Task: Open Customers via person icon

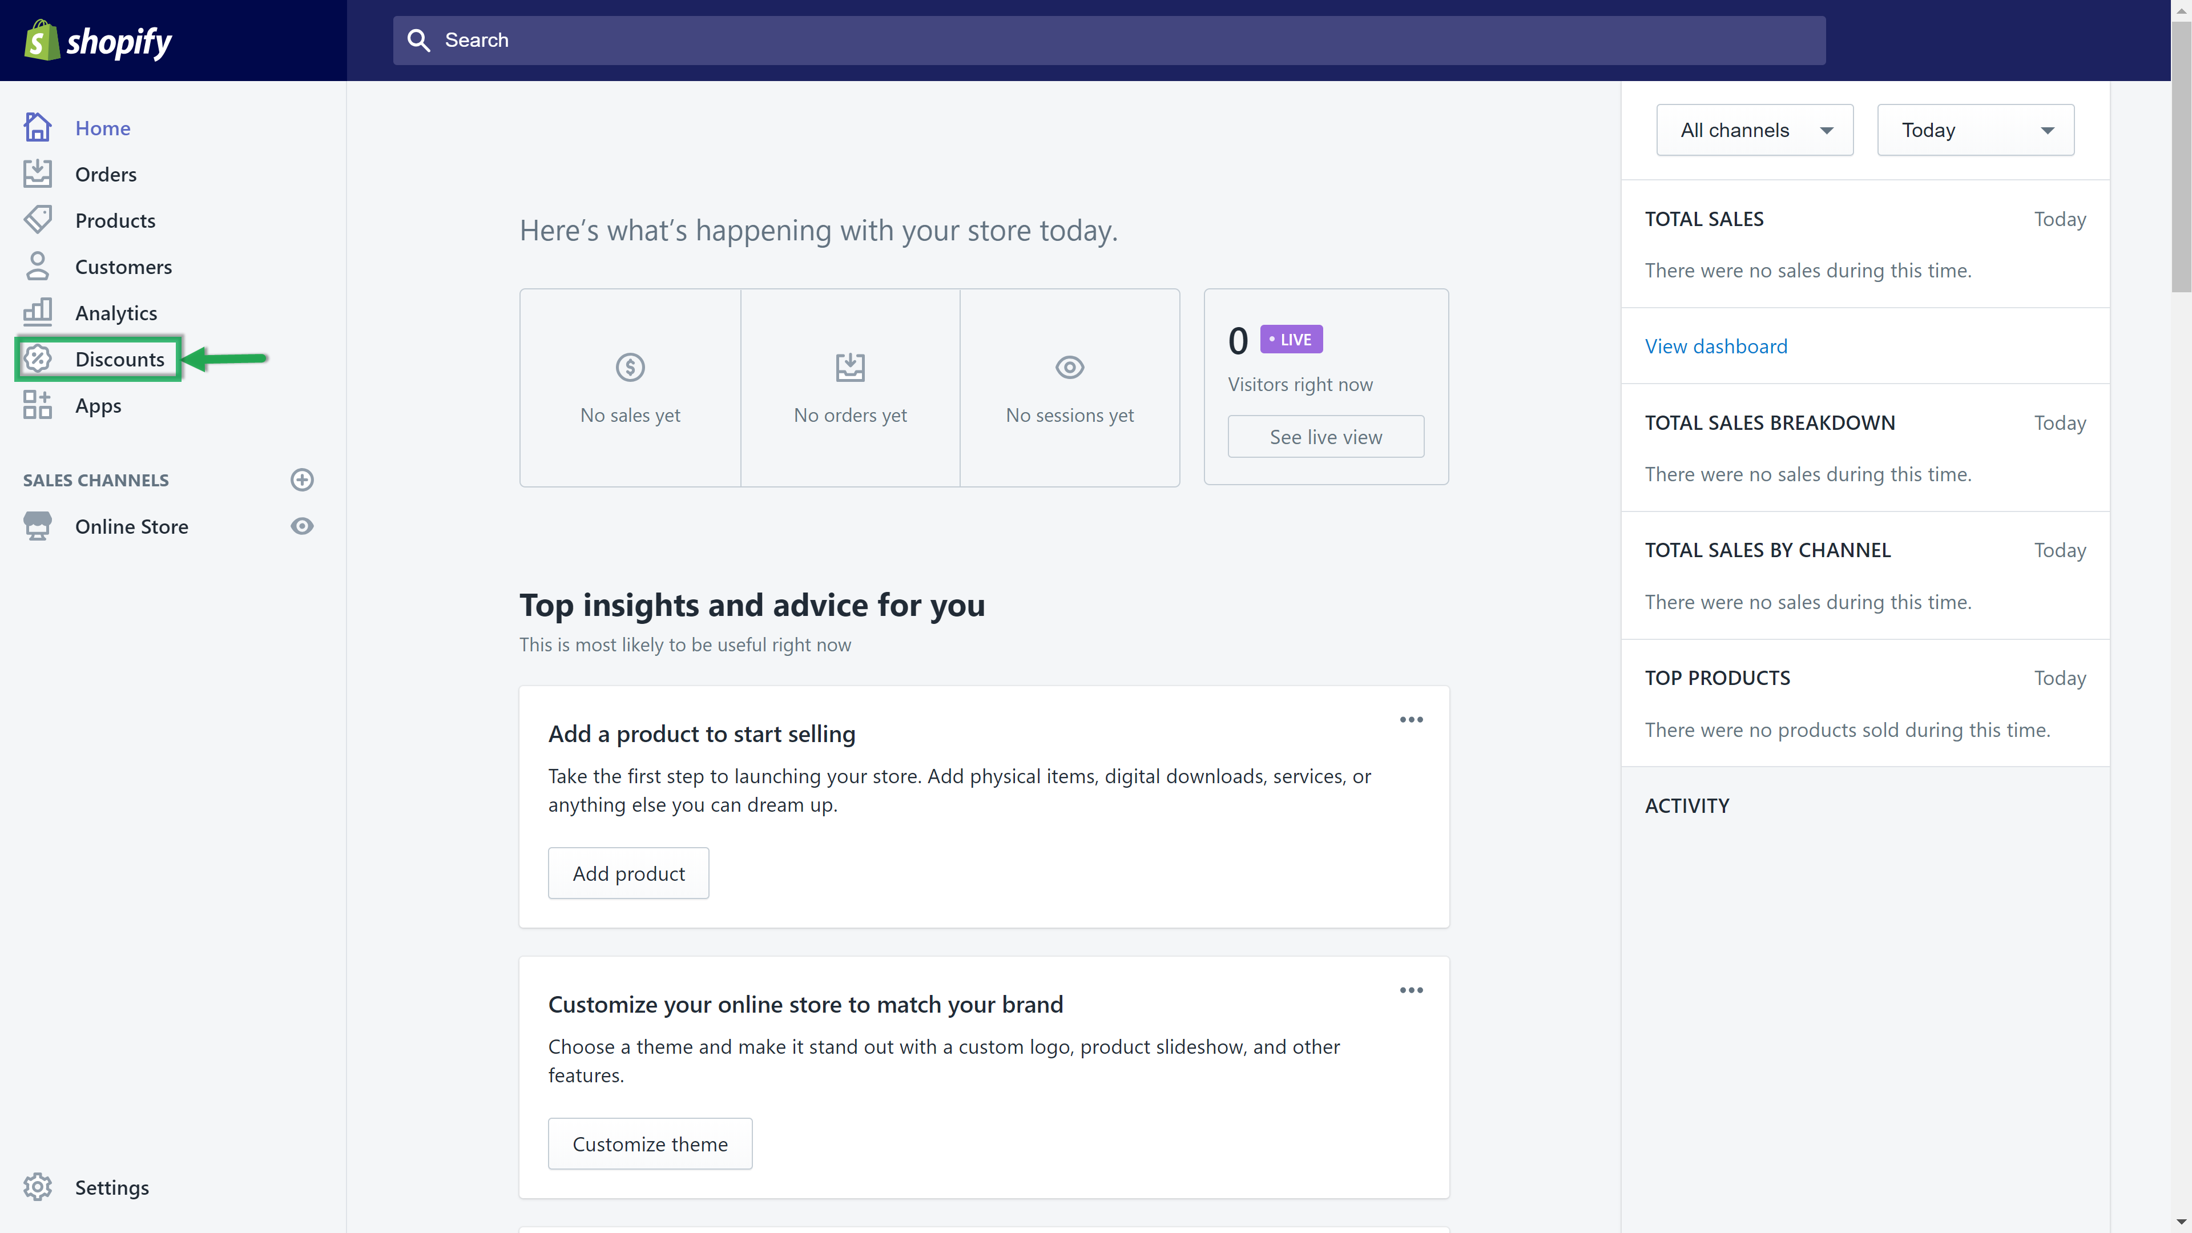Action: pyautogui.click(x=38, y=267)
